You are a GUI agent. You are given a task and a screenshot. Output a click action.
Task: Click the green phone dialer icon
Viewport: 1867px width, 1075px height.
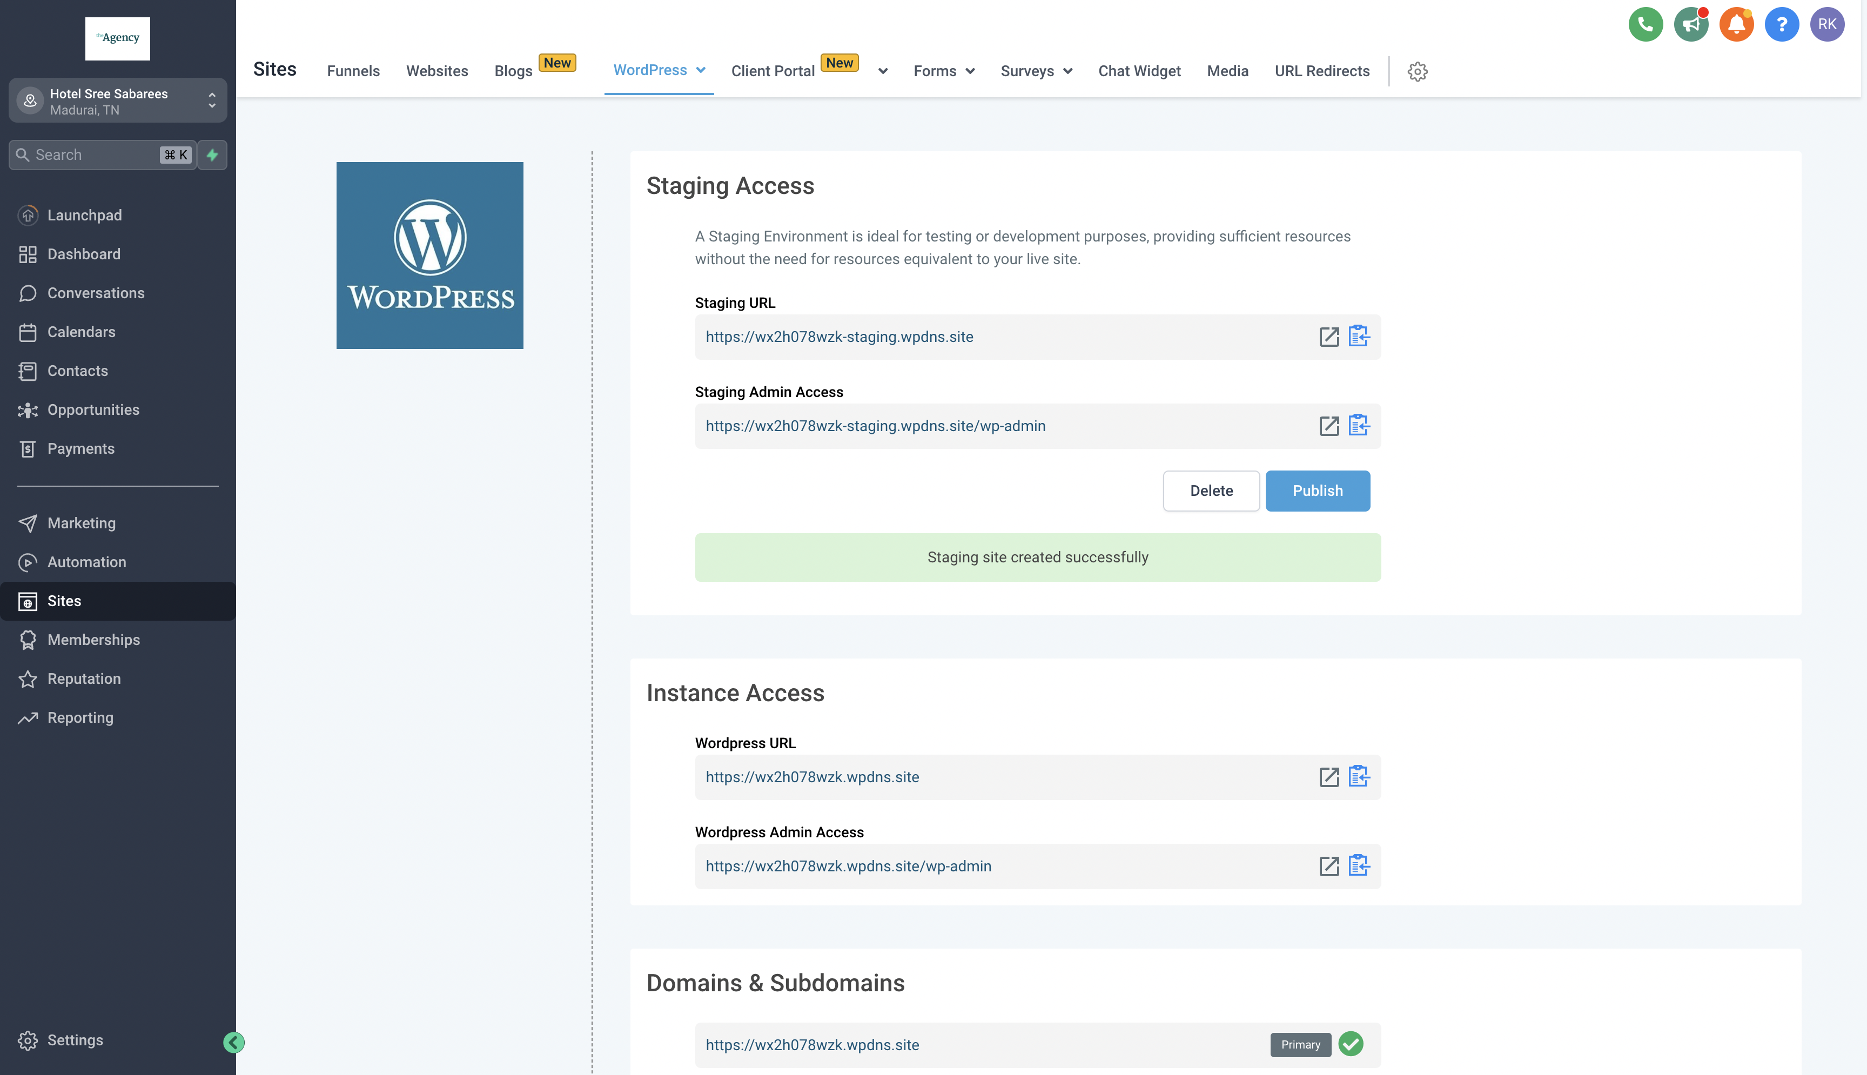point(1645,24)
